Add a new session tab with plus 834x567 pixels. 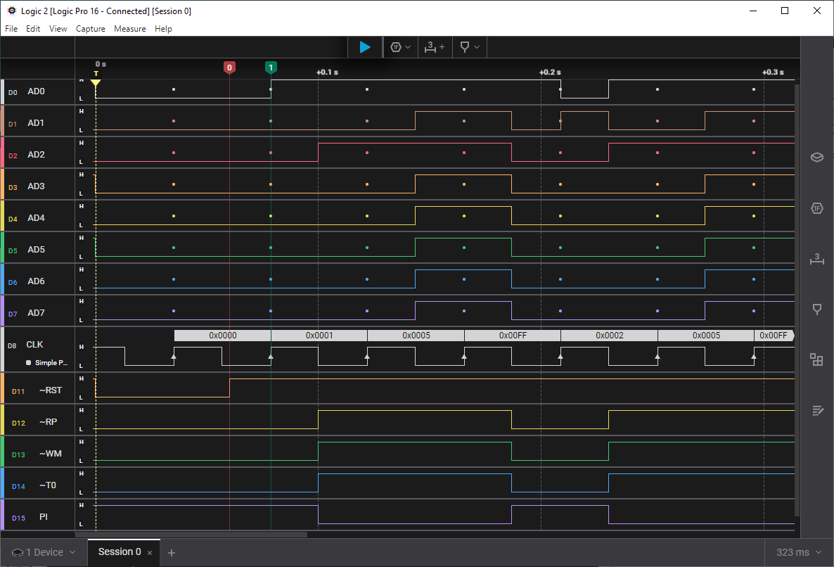tap(172, 553)
